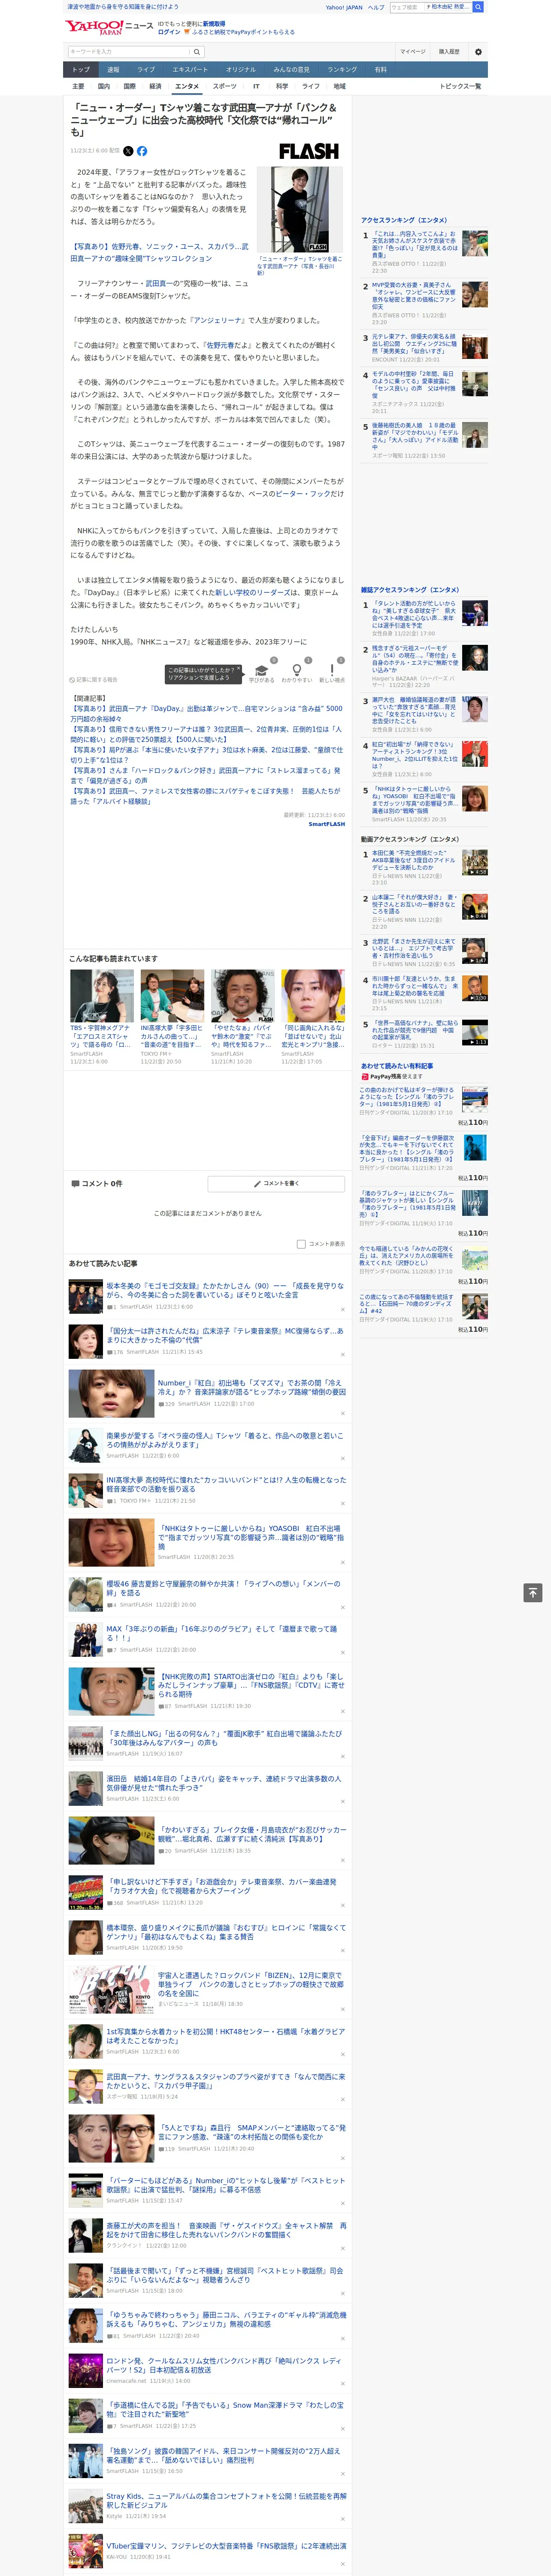Click article photo of 武田真一 in T-shirt
Screen dimensions: 551x2576
coord(300,209)
